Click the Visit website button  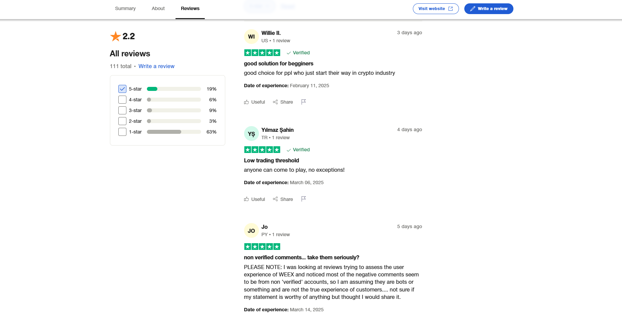coord(435,9)
